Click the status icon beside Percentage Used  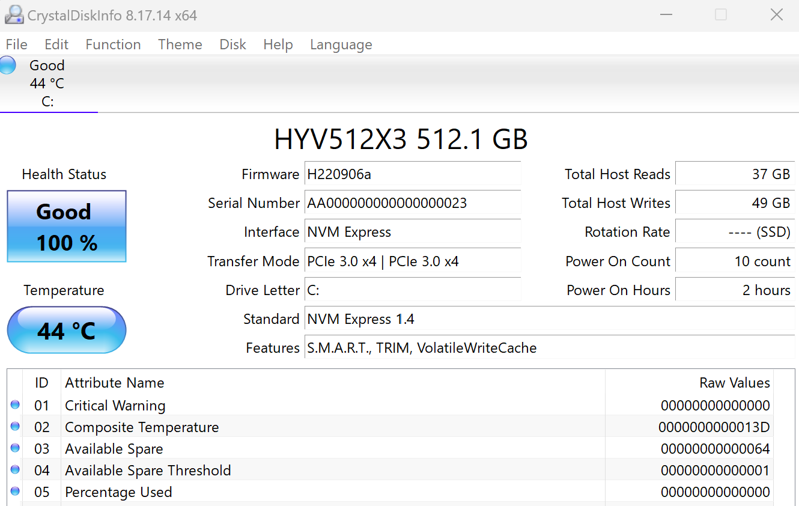point(16,492)
